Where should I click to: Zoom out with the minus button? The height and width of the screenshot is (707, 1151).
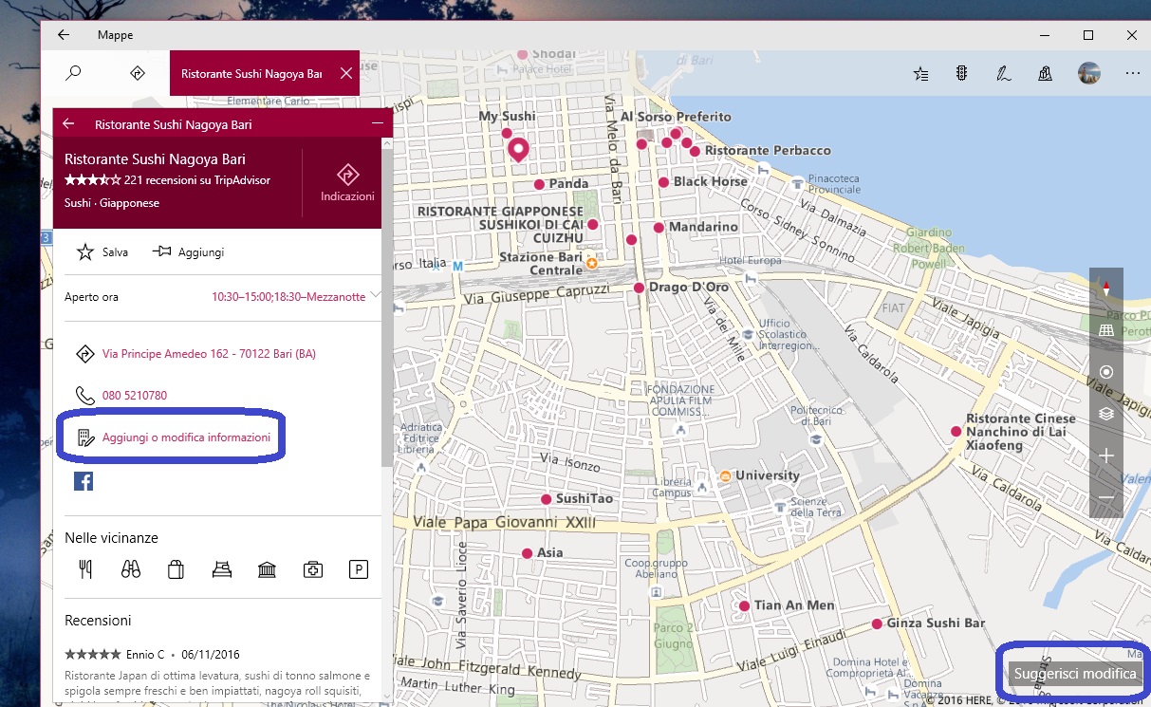1106,498
